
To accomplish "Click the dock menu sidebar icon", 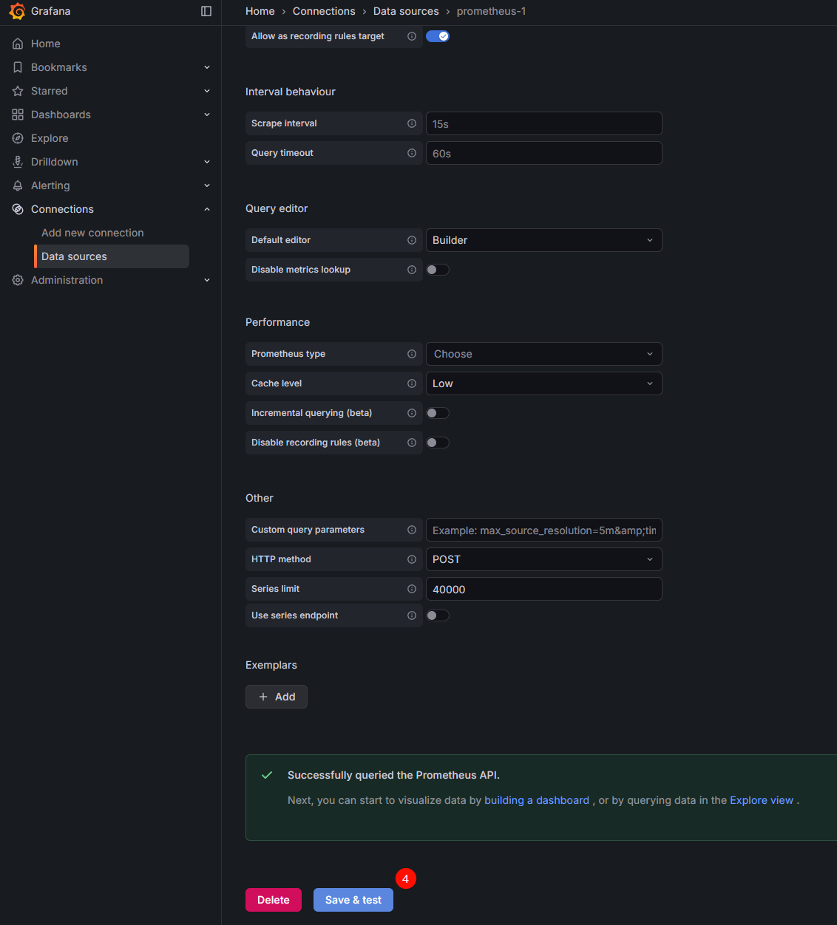I will pyautogui.click(x=206, y=11).
